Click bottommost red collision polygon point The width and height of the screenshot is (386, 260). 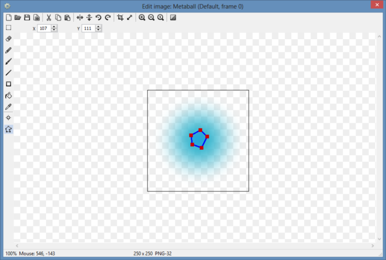tap(202, 148)
